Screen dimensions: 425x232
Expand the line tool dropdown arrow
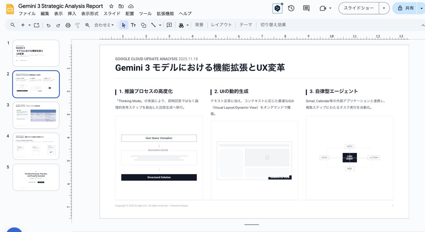point(160,25)
